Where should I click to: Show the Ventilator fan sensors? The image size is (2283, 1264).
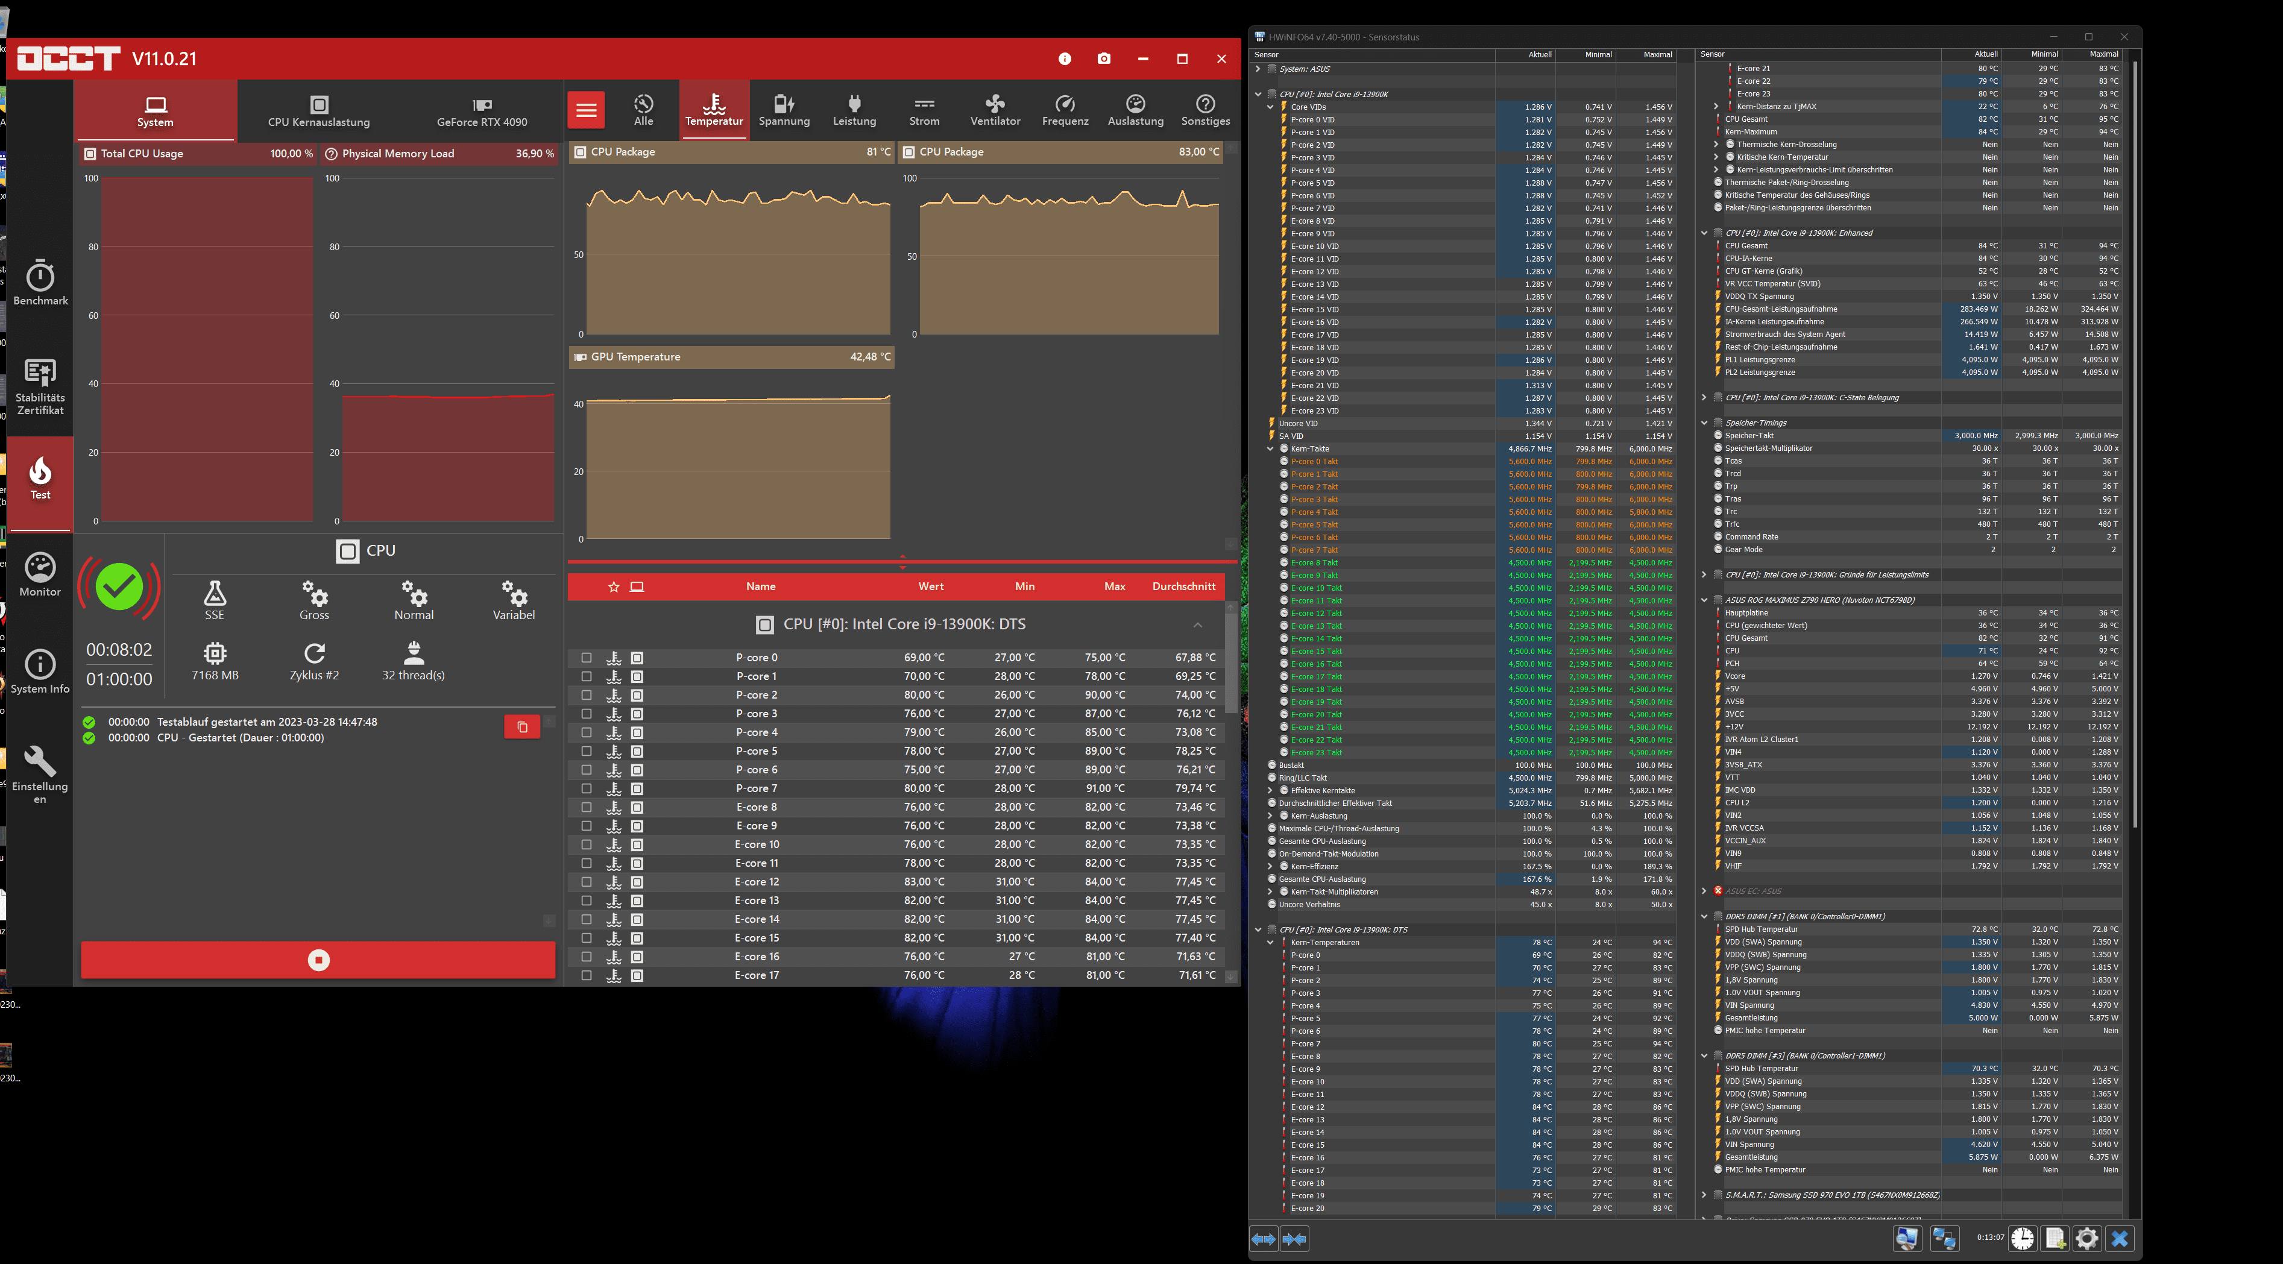click(994, 110)
